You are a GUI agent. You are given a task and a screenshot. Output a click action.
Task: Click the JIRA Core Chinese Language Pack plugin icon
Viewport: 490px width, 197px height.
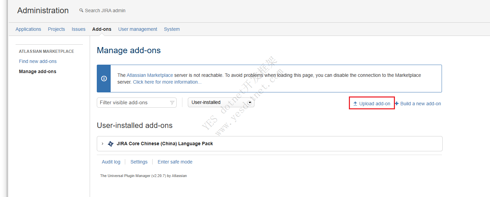111,144
